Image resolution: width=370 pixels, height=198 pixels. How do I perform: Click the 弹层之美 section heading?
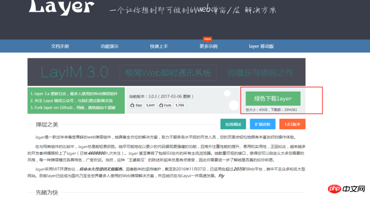pos(47,124)
